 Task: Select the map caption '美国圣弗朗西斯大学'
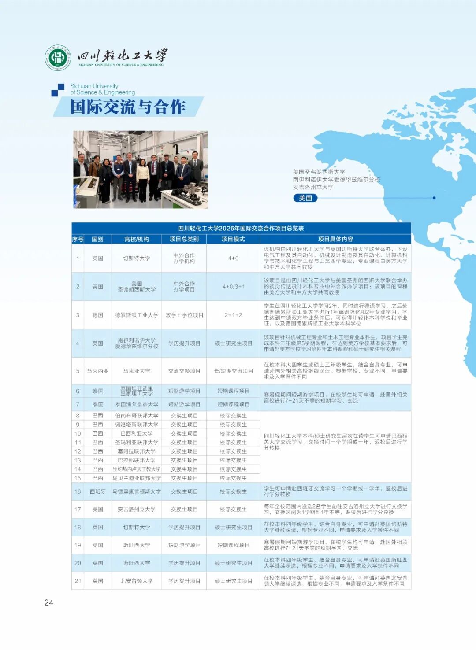[x=319, y=172]
